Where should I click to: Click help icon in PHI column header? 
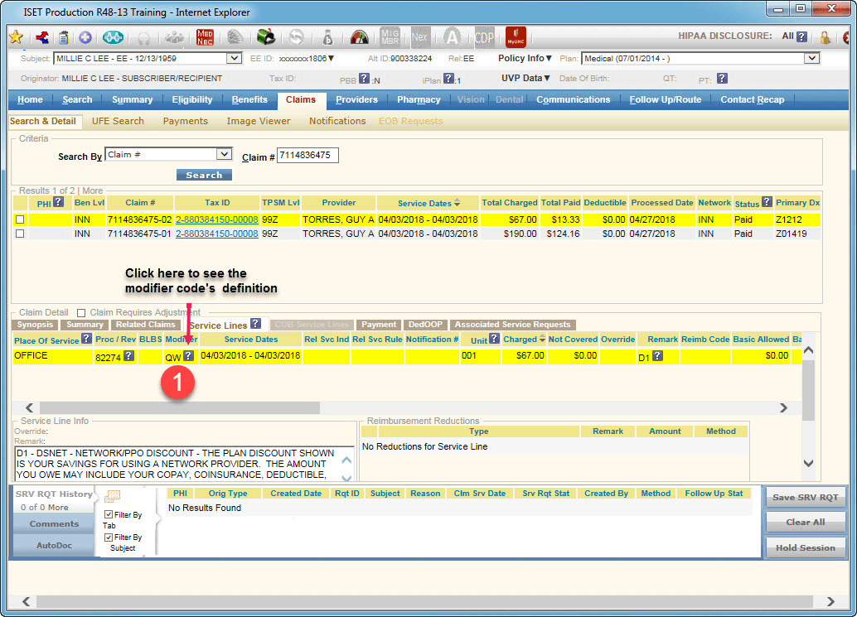59,202
